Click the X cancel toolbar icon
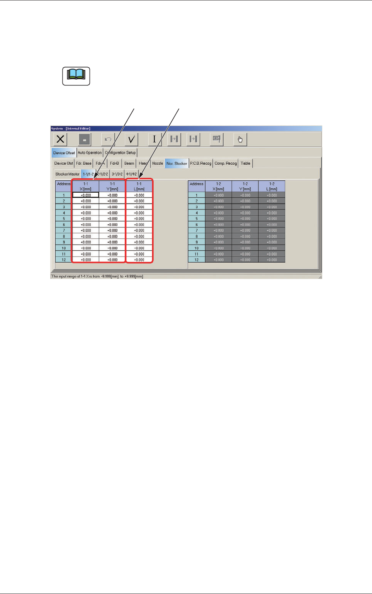Viewport: 372px width, 594px height. (60, 139)
